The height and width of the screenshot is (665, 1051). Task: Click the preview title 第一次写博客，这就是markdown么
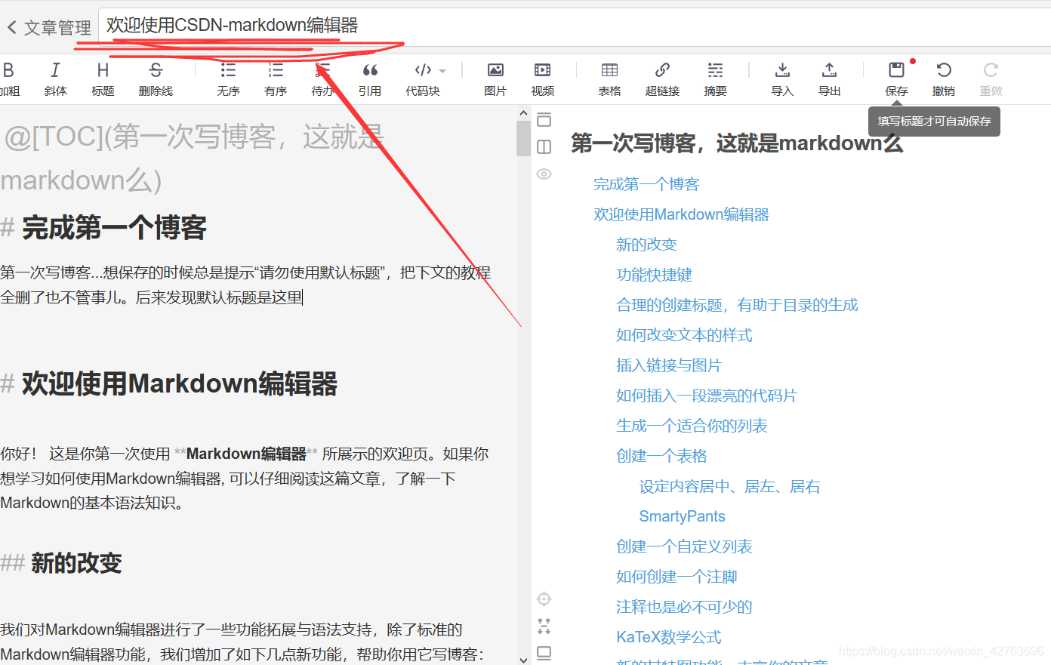coord(737,143)
